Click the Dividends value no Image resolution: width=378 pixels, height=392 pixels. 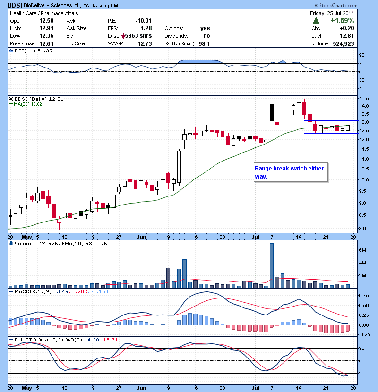pos(206,36)
